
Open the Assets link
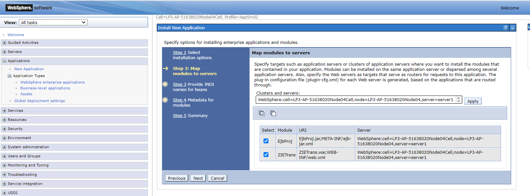26,94
